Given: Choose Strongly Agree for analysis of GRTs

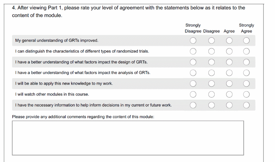Looking at the screenshot, I should click(x=246, y=73).
